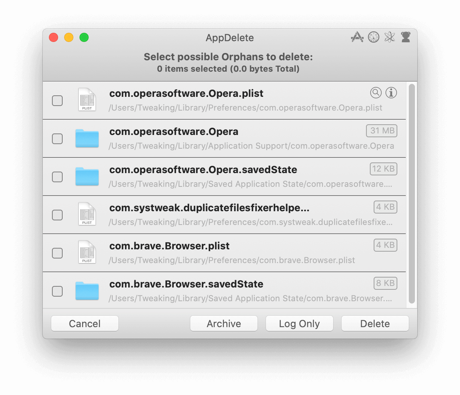Zoom the AppDelete window with the green button
The height and width of the screenshot is (395, 460).
coord(84,37)
